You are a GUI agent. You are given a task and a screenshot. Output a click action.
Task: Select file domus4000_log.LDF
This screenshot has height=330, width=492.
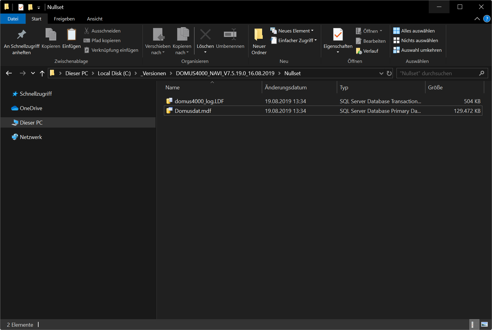click(x=323, y=101)
